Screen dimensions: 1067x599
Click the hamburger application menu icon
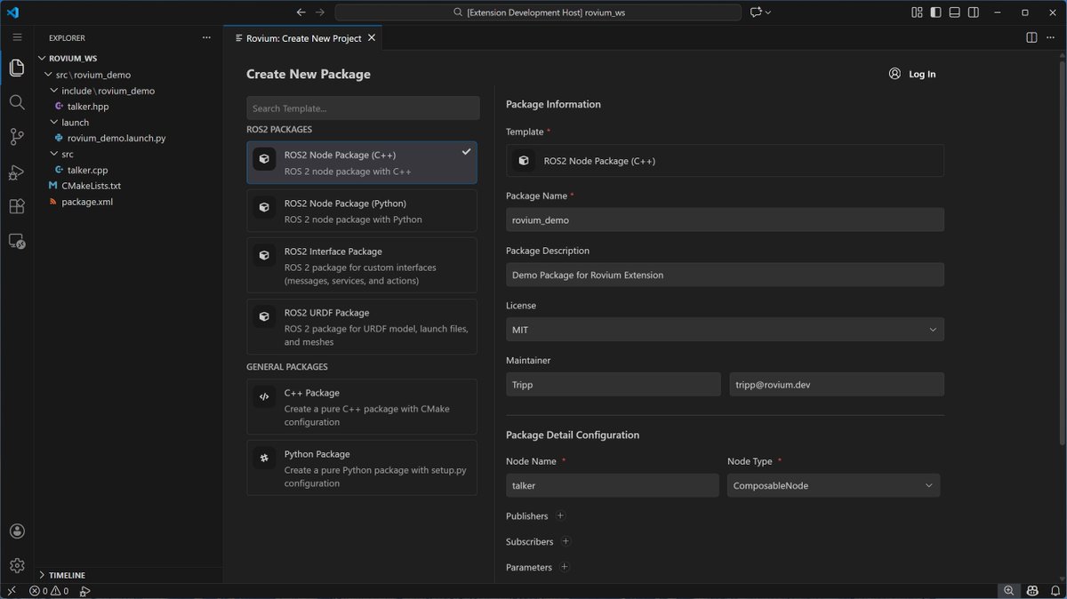pos(17,37)
